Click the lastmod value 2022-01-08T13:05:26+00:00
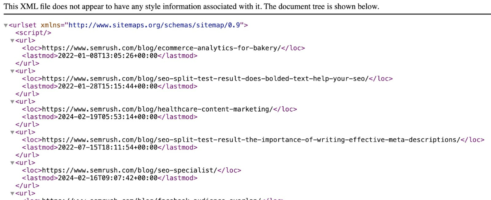Viewport: 491px width, 200px height. [107, 56]
